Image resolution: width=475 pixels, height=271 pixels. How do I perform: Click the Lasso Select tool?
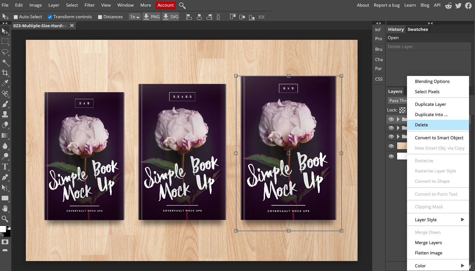[5, 52]
